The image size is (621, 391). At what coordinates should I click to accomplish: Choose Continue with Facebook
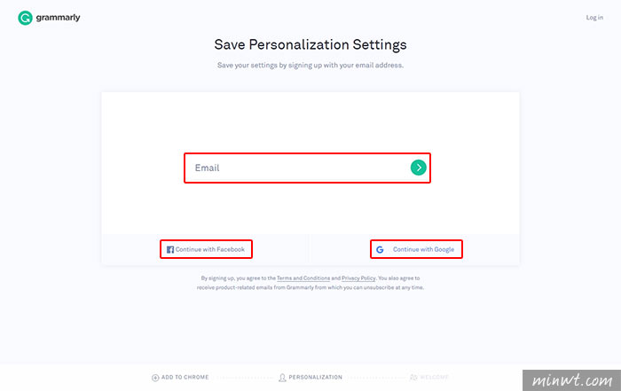point(206,249)
